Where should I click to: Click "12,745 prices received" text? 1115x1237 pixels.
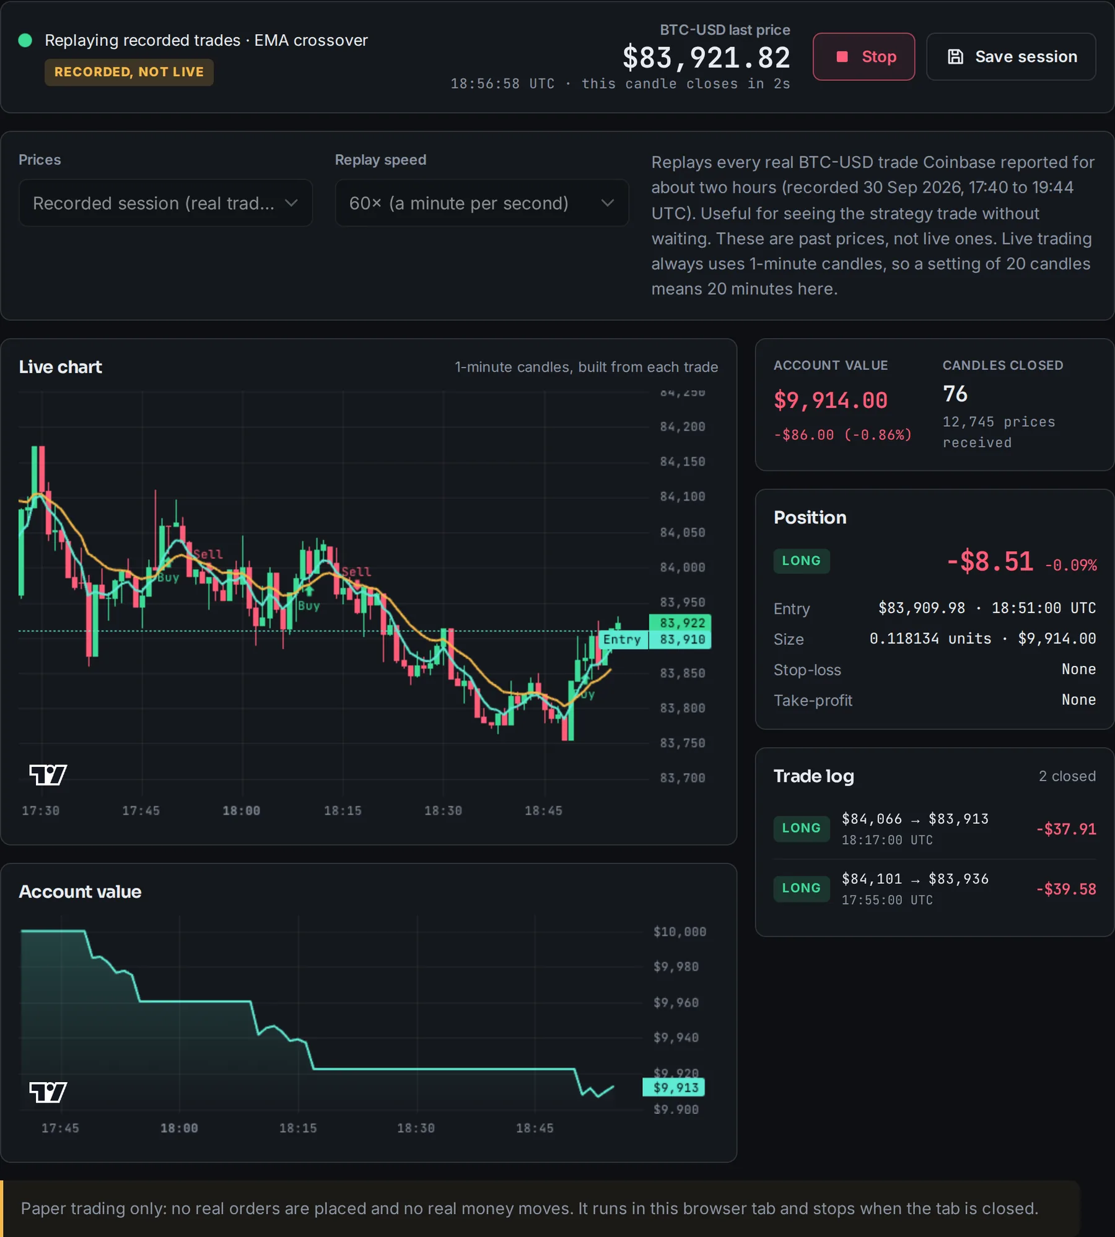pos(999,432)
